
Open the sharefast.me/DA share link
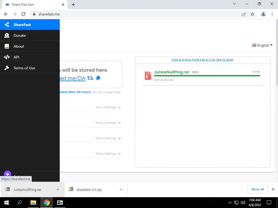(x=72, y=78)
